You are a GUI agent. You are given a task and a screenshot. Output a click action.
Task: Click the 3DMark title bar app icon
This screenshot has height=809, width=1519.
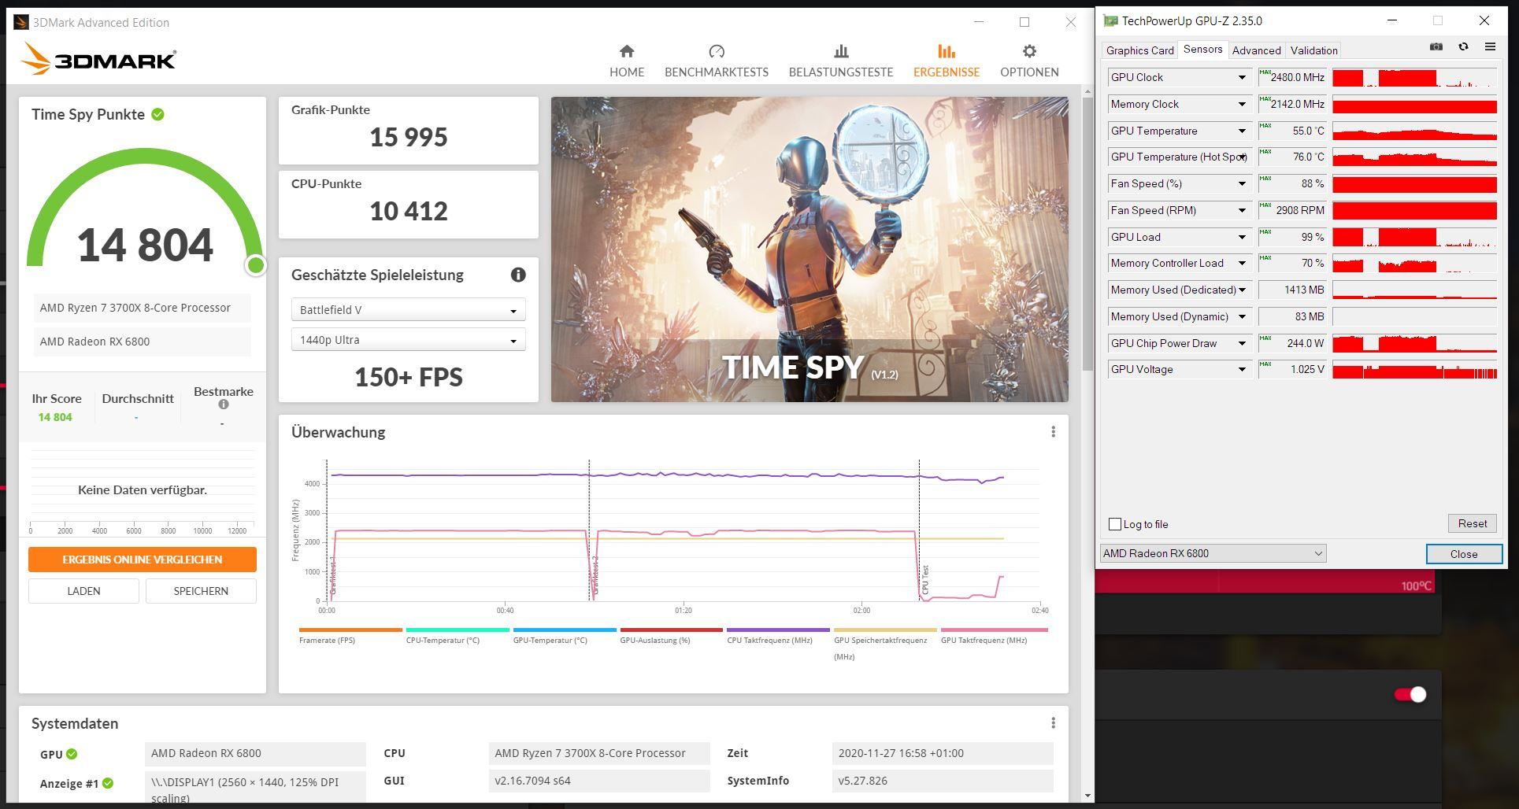click(x=21, y=22)
